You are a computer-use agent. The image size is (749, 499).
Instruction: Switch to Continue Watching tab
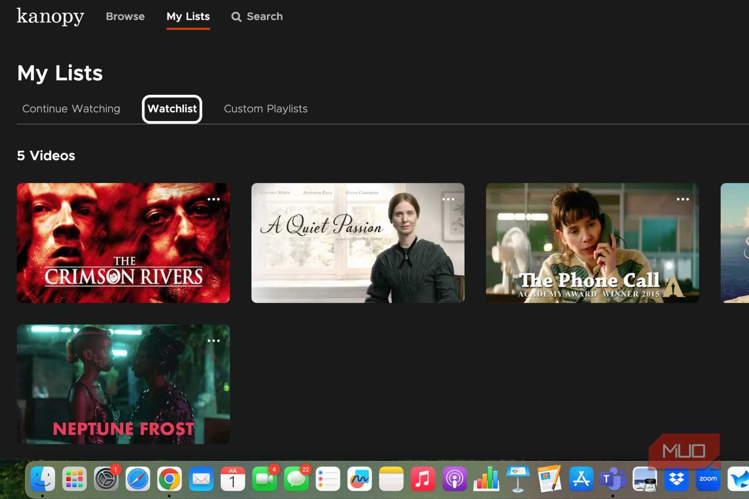(x=71, y=109)
